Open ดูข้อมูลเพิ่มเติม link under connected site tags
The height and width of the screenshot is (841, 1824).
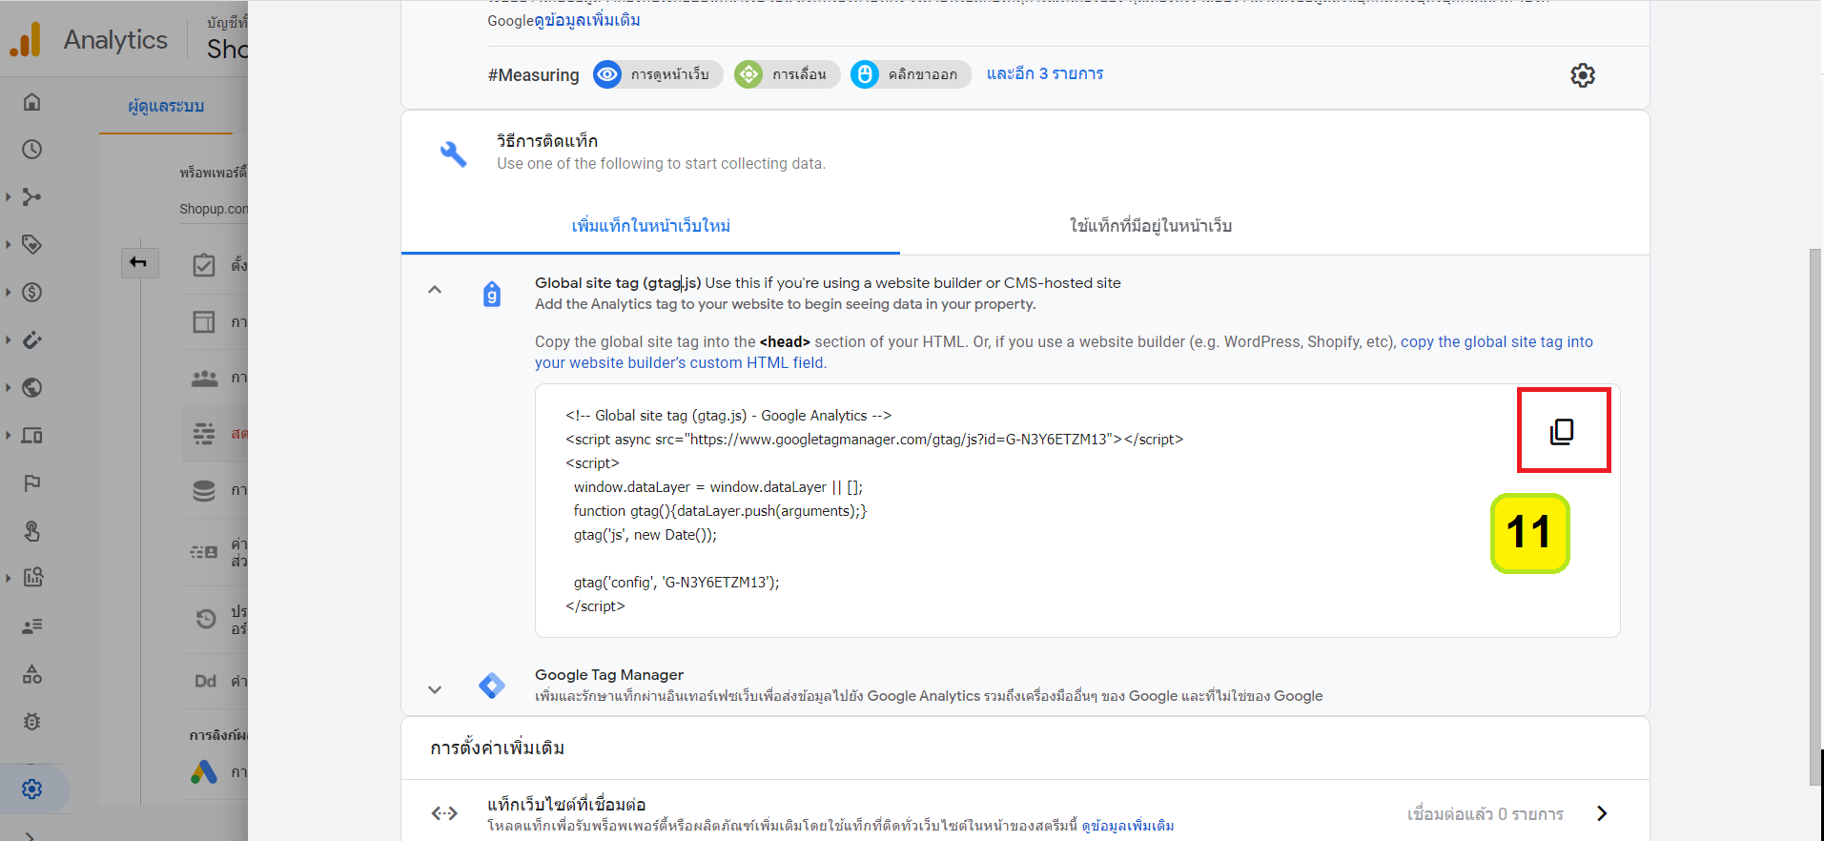[1128, 826]
